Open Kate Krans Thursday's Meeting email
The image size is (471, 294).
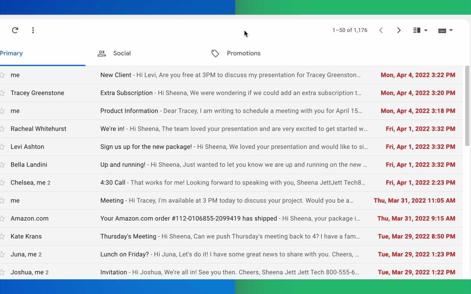231,236
